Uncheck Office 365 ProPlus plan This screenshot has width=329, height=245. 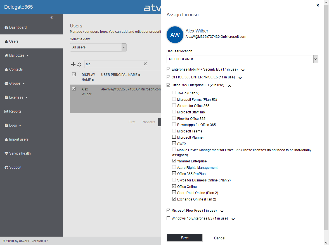tap(174, 173)
